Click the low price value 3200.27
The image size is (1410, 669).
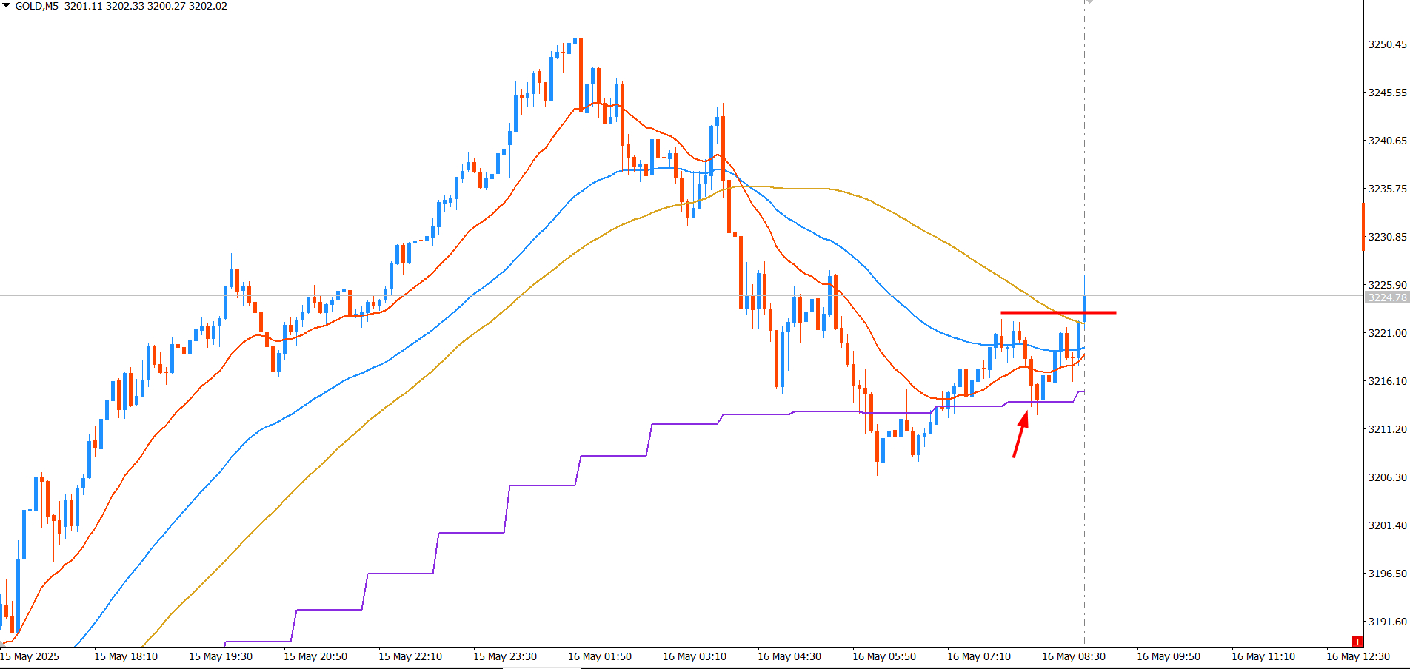(x=167, y=6)
